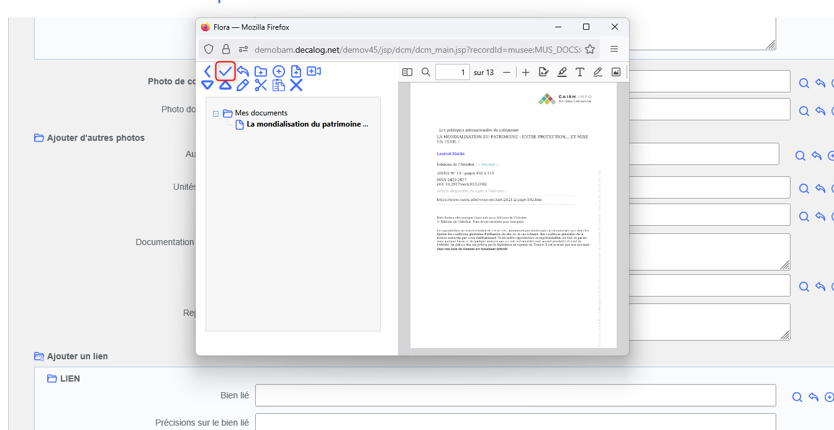
Task: Click the Laurent Martin author link
Action: pyautogui.click(x=450, y=153)
